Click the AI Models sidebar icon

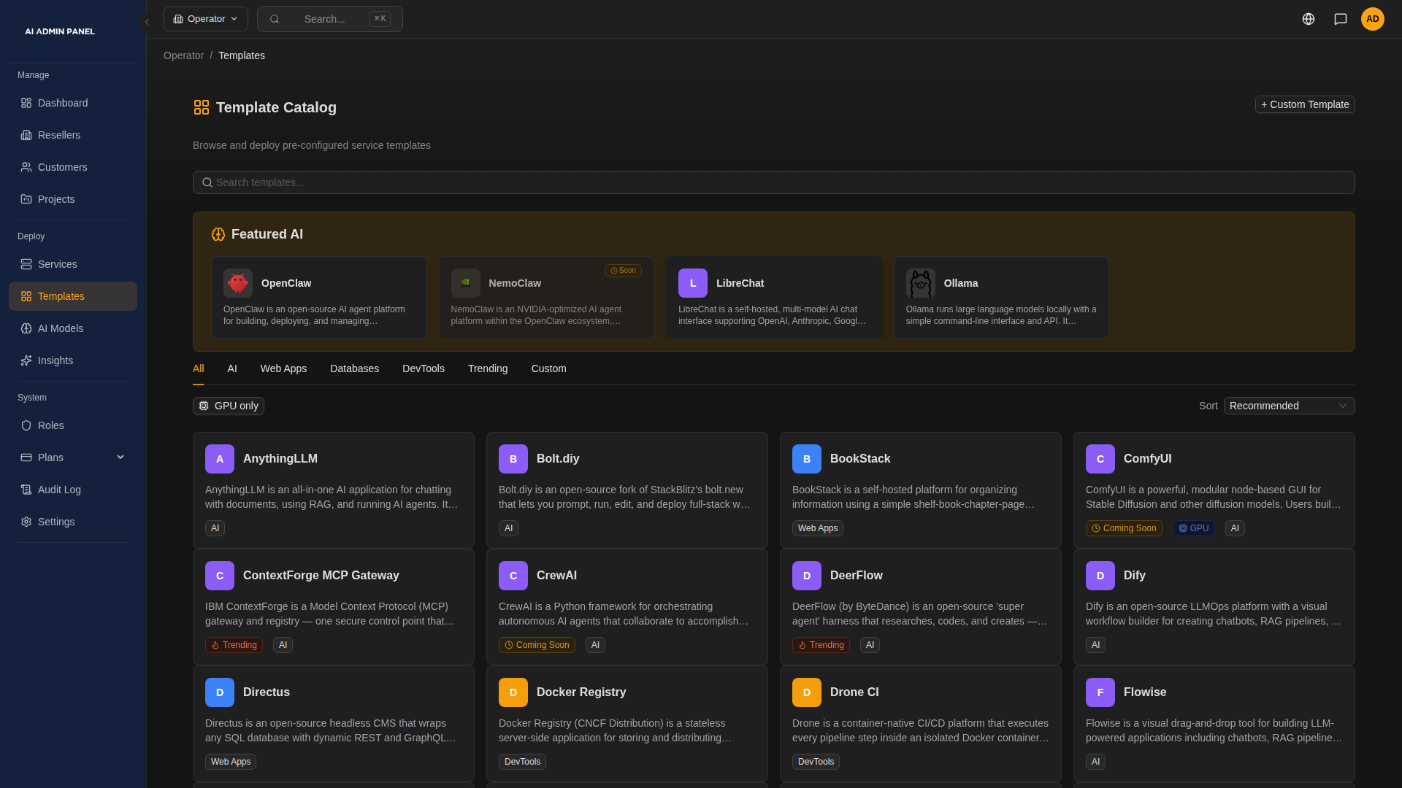26,328
